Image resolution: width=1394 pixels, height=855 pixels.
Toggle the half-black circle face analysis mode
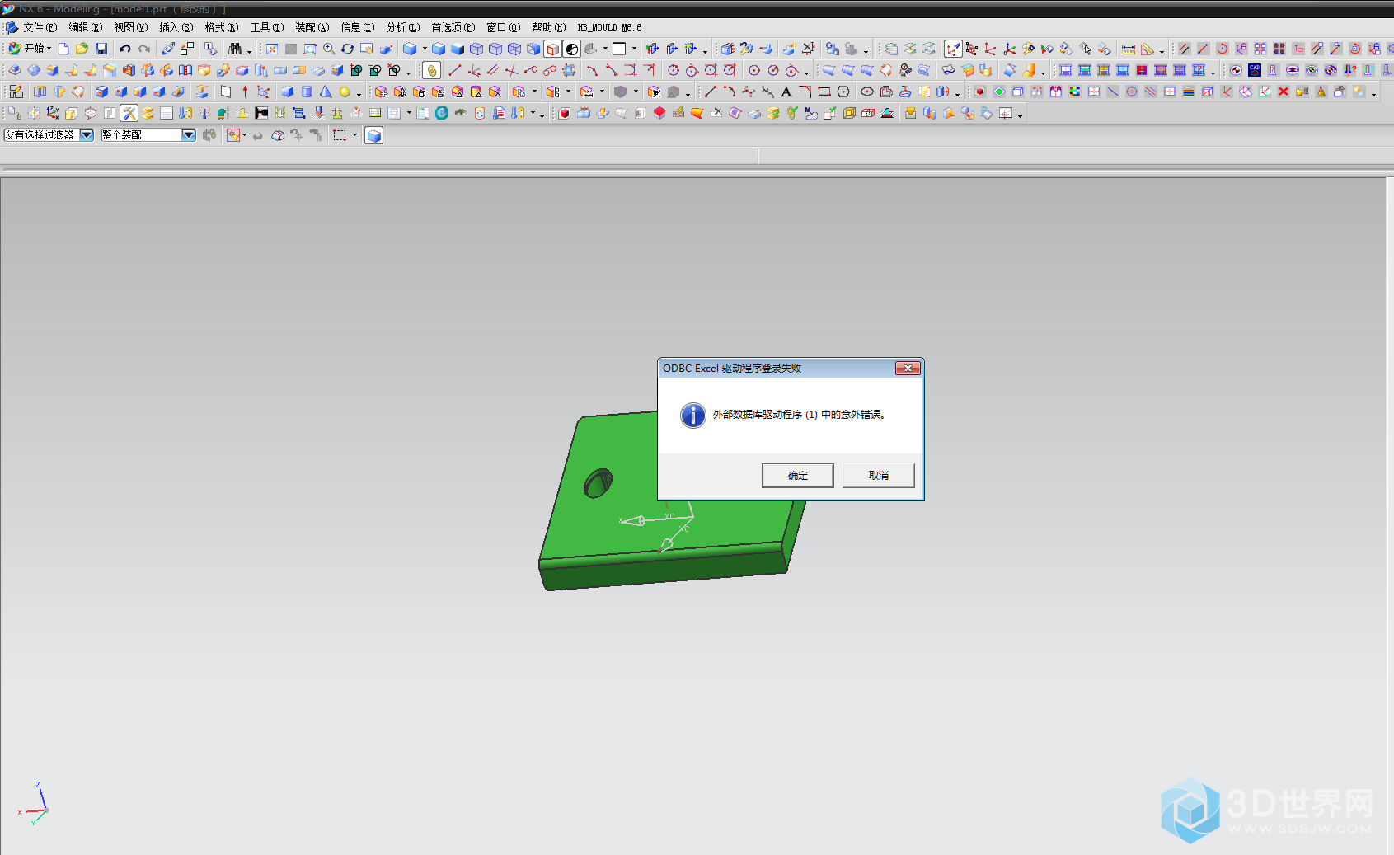click(572, 49)
